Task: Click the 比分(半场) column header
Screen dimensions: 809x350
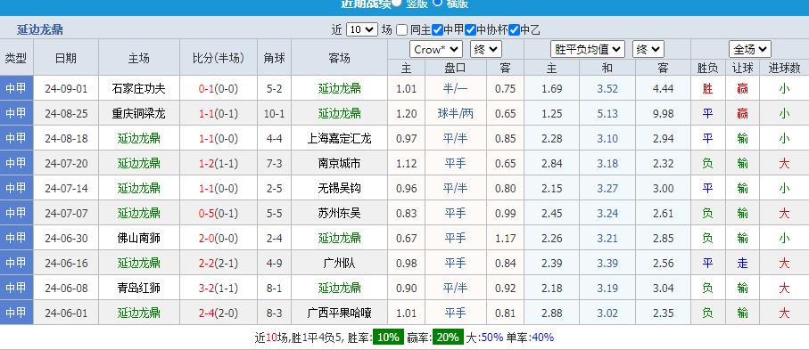Action: click(219, 58)
